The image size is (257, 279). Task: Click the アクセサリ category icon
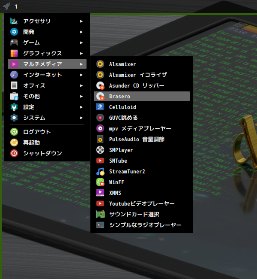click(14, 21)
